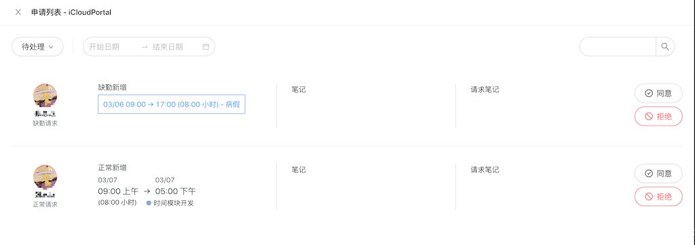The width and height of the screenshot is (695, 245).
Task: Focus the search text box
Action: [x=618, y=47]
